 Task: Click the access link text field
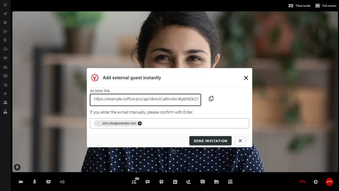point(145,99)
